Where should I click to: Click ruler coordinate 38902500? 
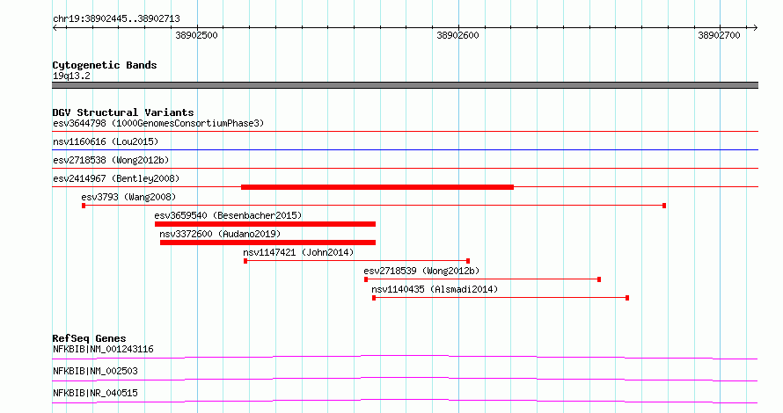196,35
